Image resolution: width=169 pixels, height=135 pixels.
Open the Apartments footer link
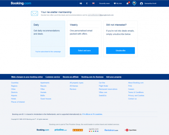45,83
